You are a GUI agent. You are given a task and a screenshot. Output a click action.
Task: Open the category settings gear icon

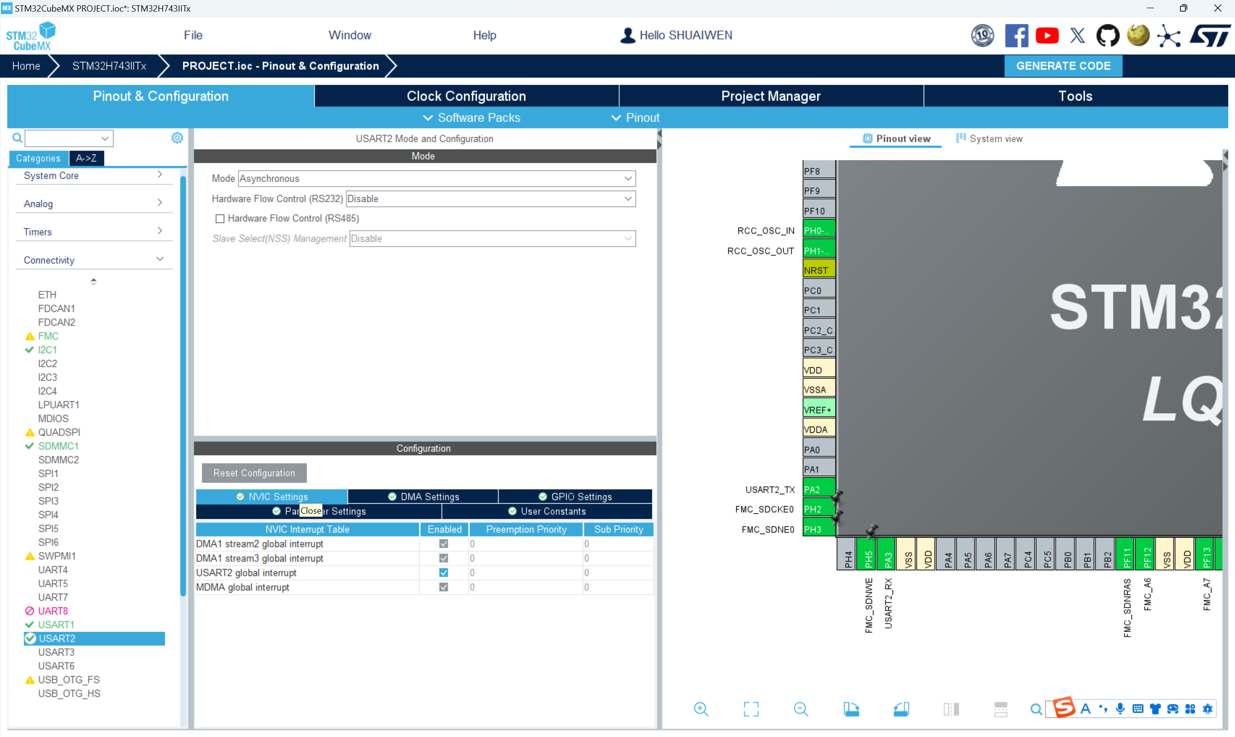177,137
